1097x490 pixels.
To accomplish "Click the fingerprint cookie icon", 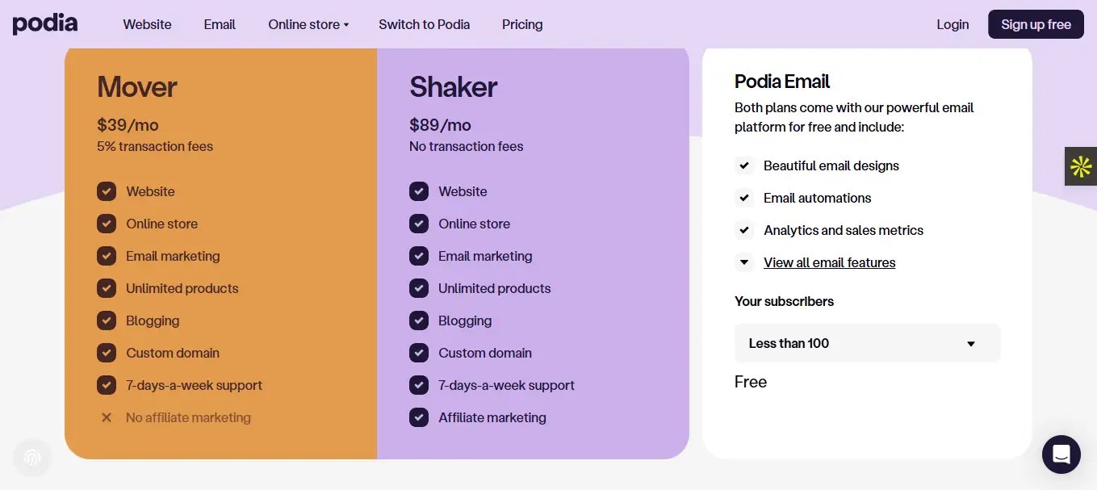I will pyautogui.click(x=32, y=458).
